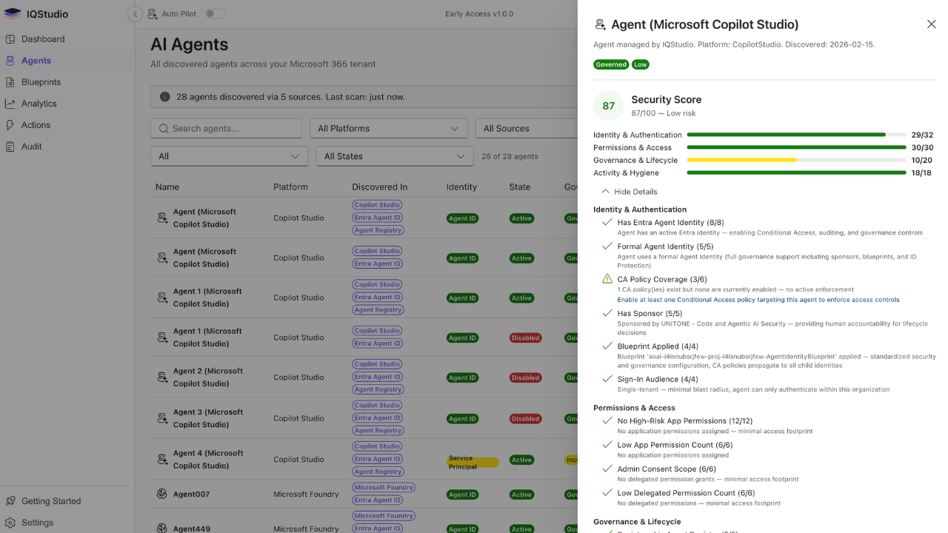Screen dimensions: 948x533
Task: Click the Governed badge in details panel
Action: [x=611, y=64]
